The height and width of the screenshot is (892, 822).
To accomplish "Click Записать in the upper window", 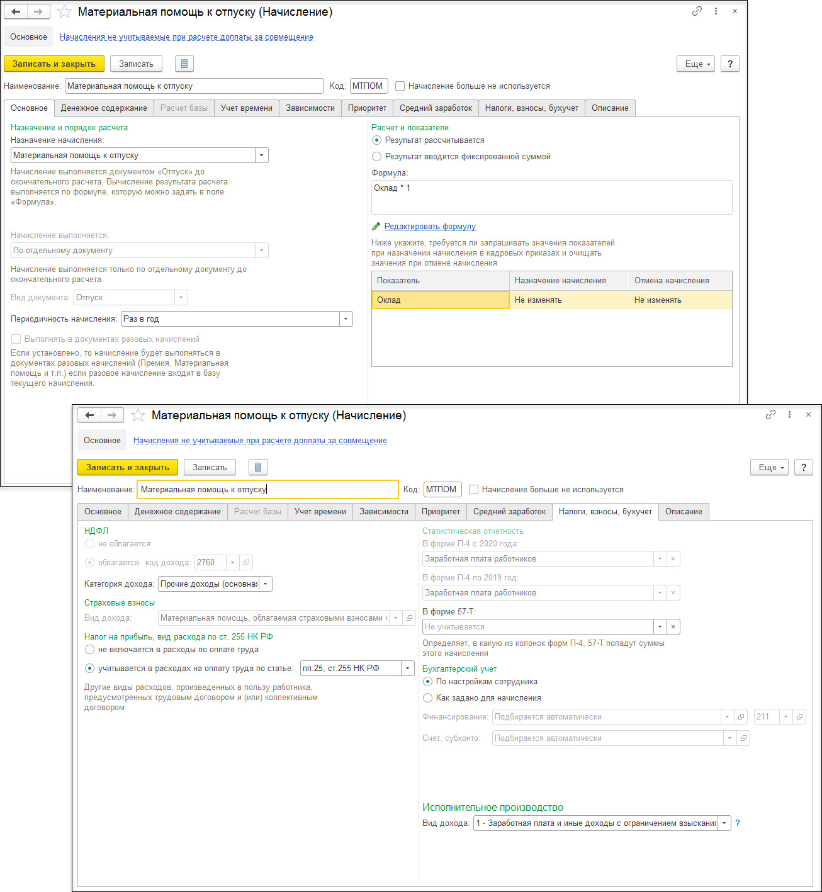I will 136,64.
